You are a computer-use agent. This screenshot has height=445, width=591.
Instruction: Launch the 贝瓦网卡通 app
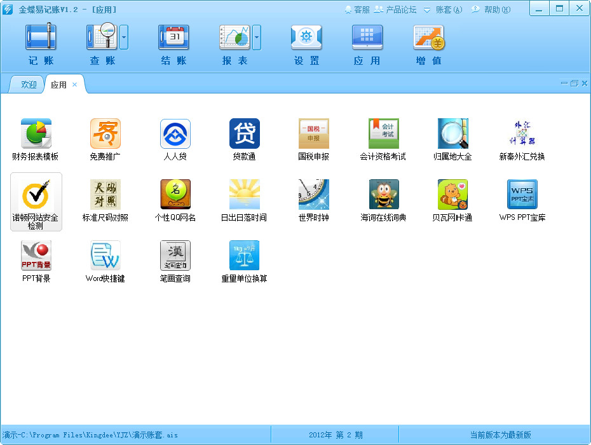[452, 201]
